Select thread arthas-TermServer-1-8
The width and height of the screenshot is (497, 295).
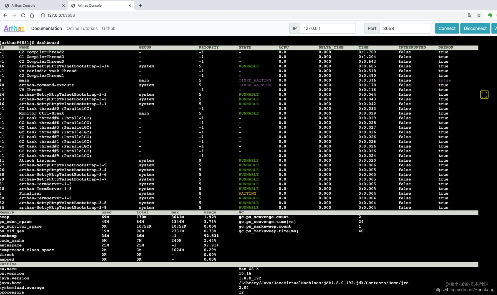click(45, 189)
